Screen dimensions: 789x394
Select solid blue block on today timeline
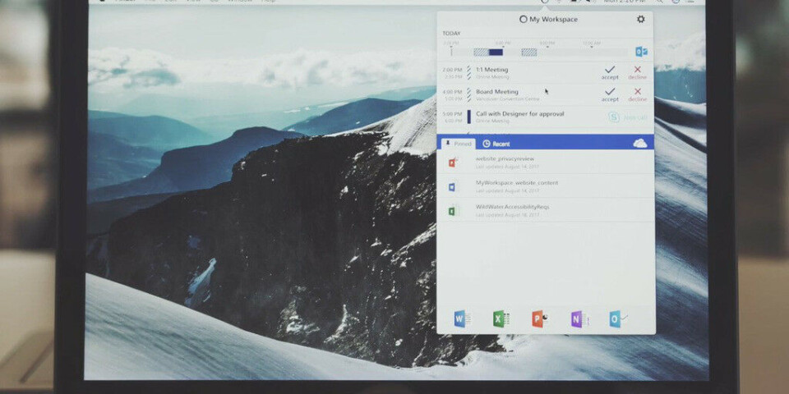496,52
